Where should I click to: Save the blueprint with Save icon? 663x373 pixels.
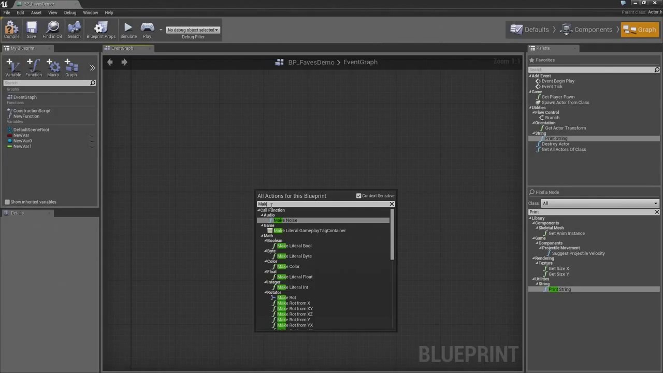coord(32,30)
